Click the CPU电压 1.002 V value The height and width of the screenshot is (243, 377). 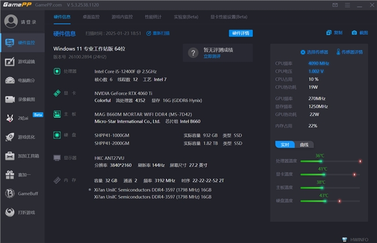pyautogui.click(x=316, y=71)
